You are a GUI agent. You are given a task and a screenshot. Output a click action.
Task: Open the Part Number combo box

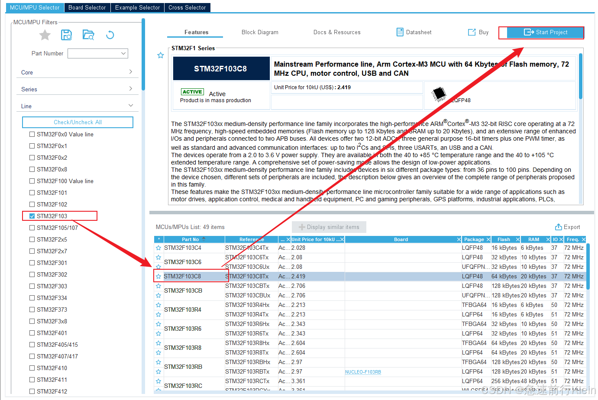[98, 53]
